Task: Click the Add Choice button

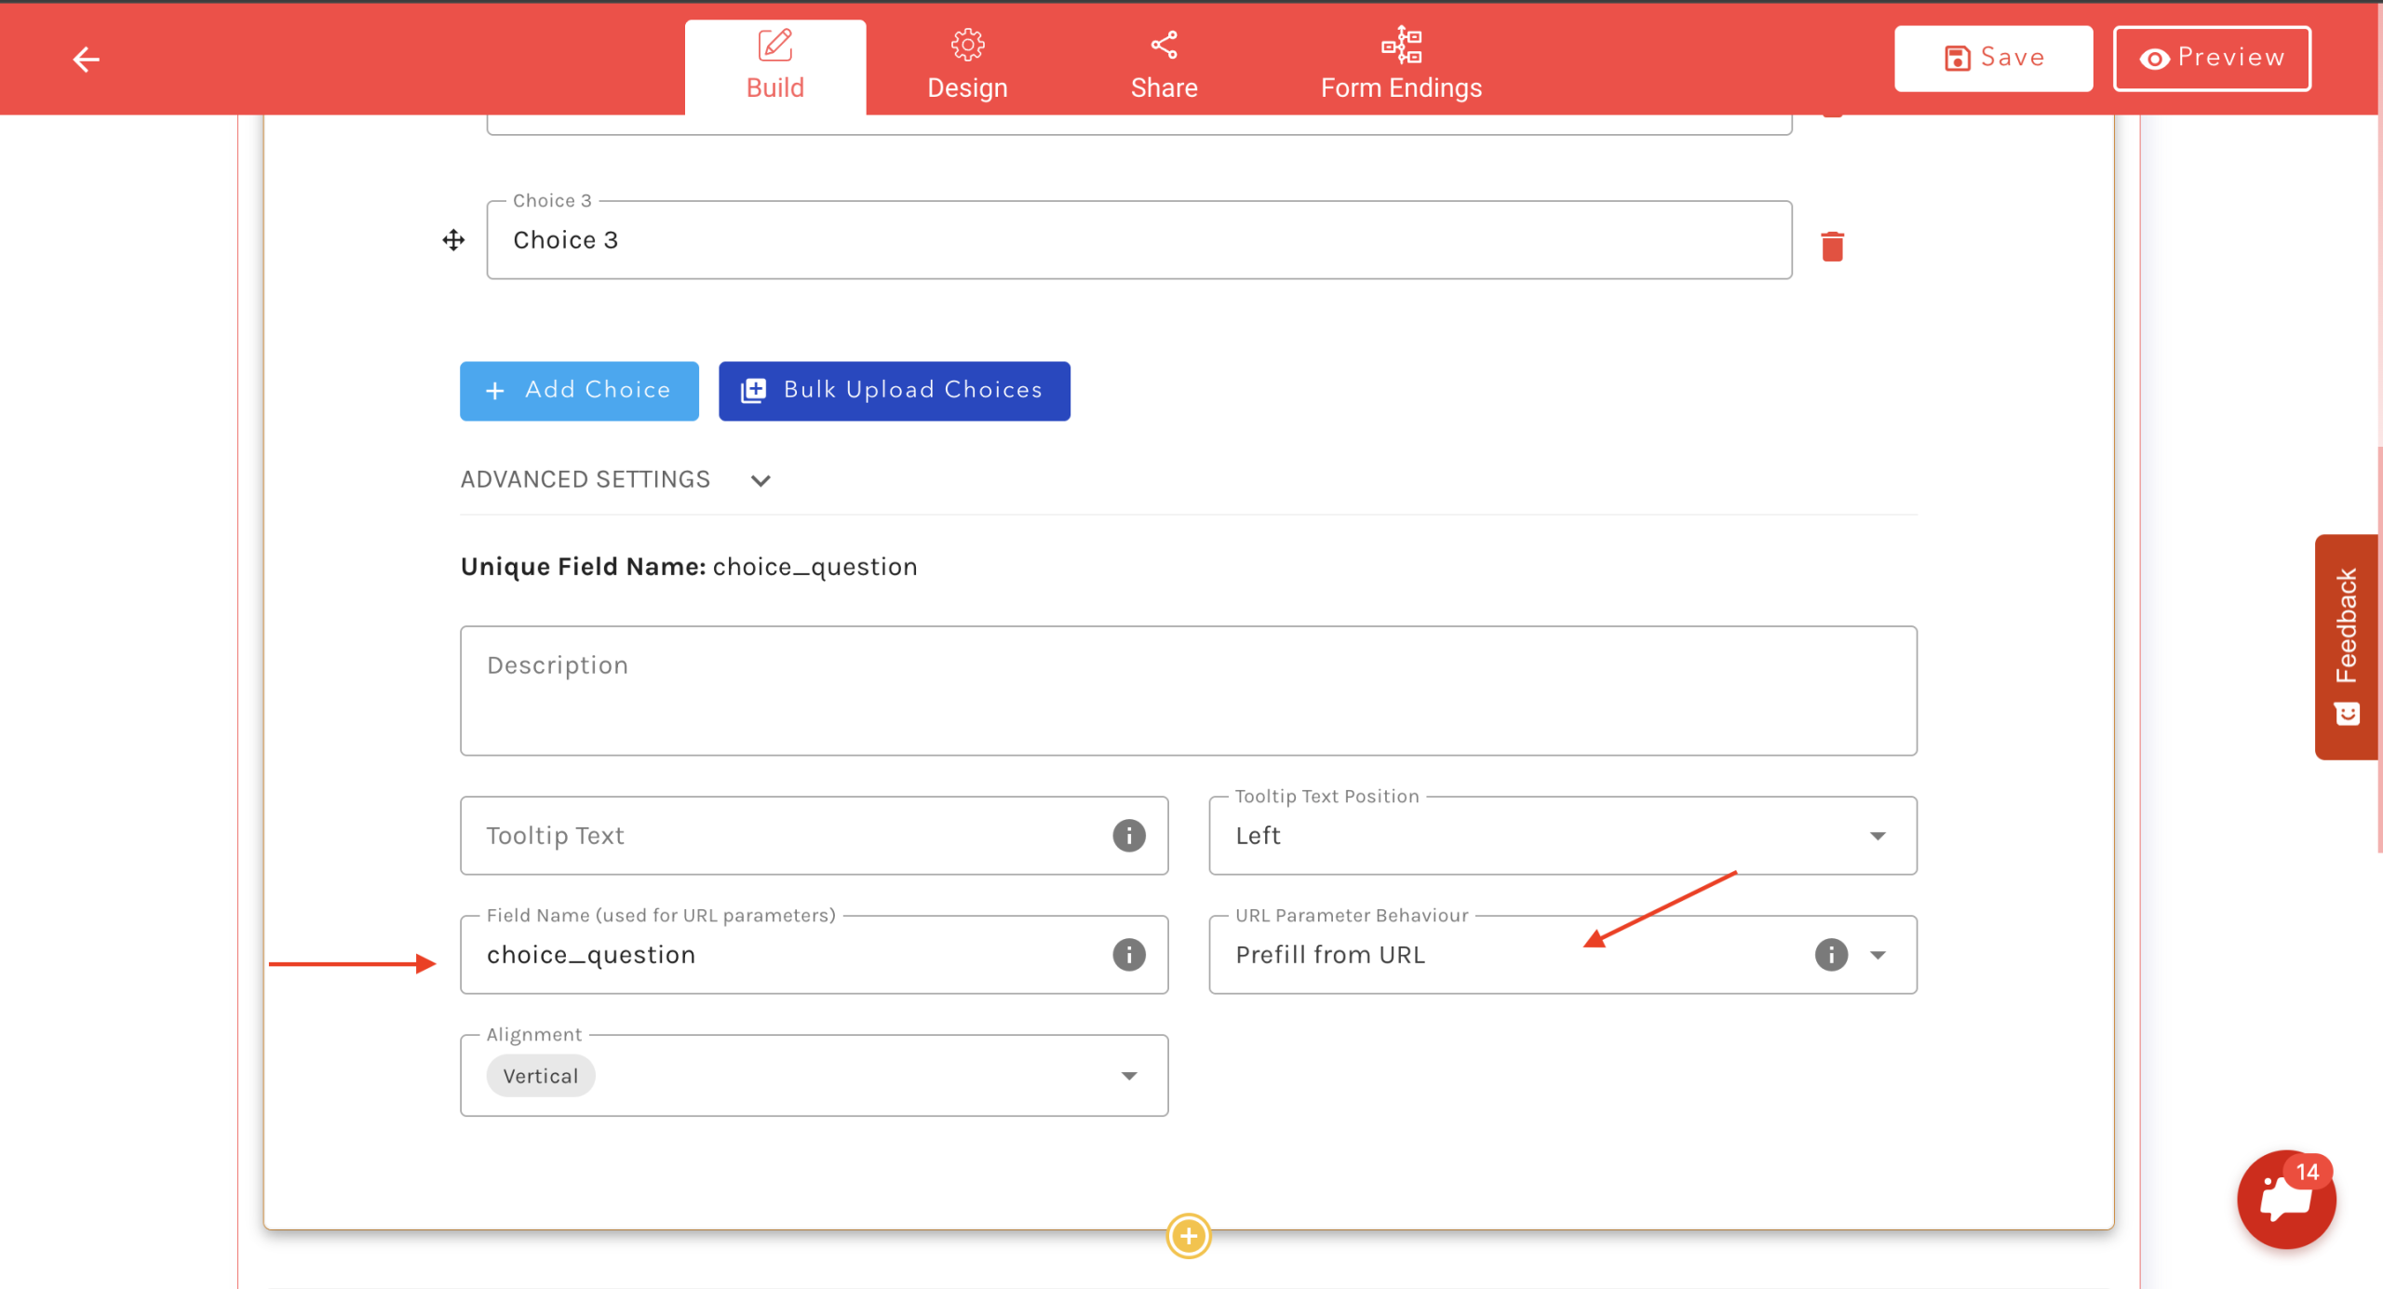Action: pos(578,391)
